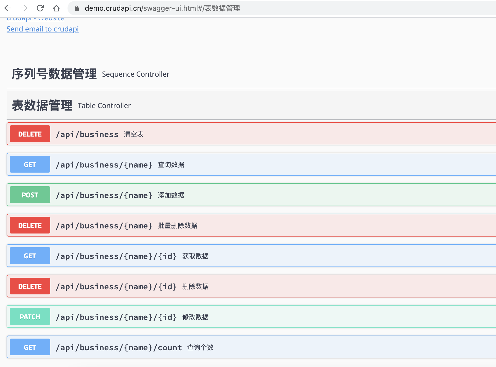
Task: Click the browser forward arrow
Action: (24, 8)
